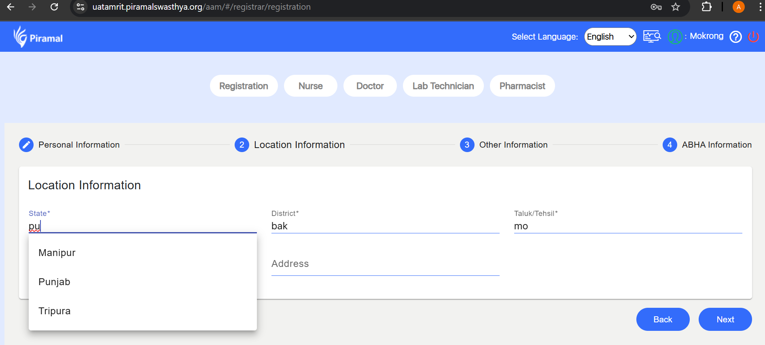Open the Select Language dropdown
The width and height of the screenshot is (765, 345).
pos(610,37)
